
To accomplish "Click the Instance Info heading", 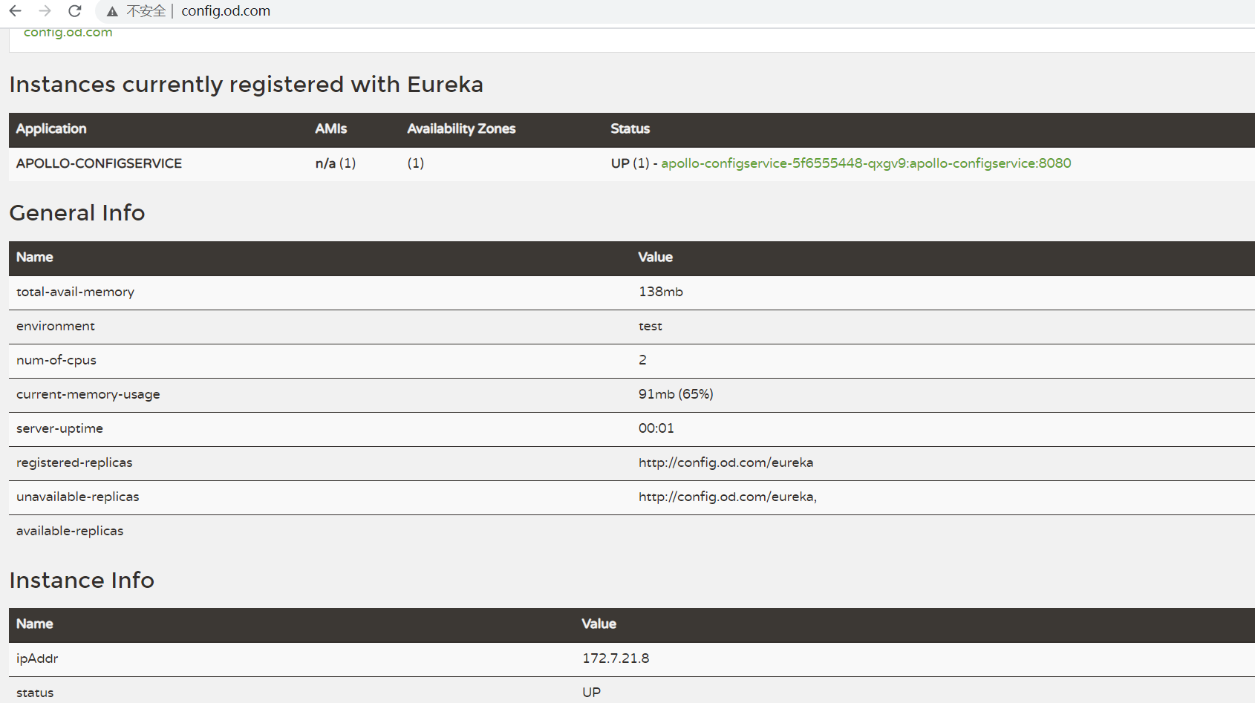I will point(82,581).
